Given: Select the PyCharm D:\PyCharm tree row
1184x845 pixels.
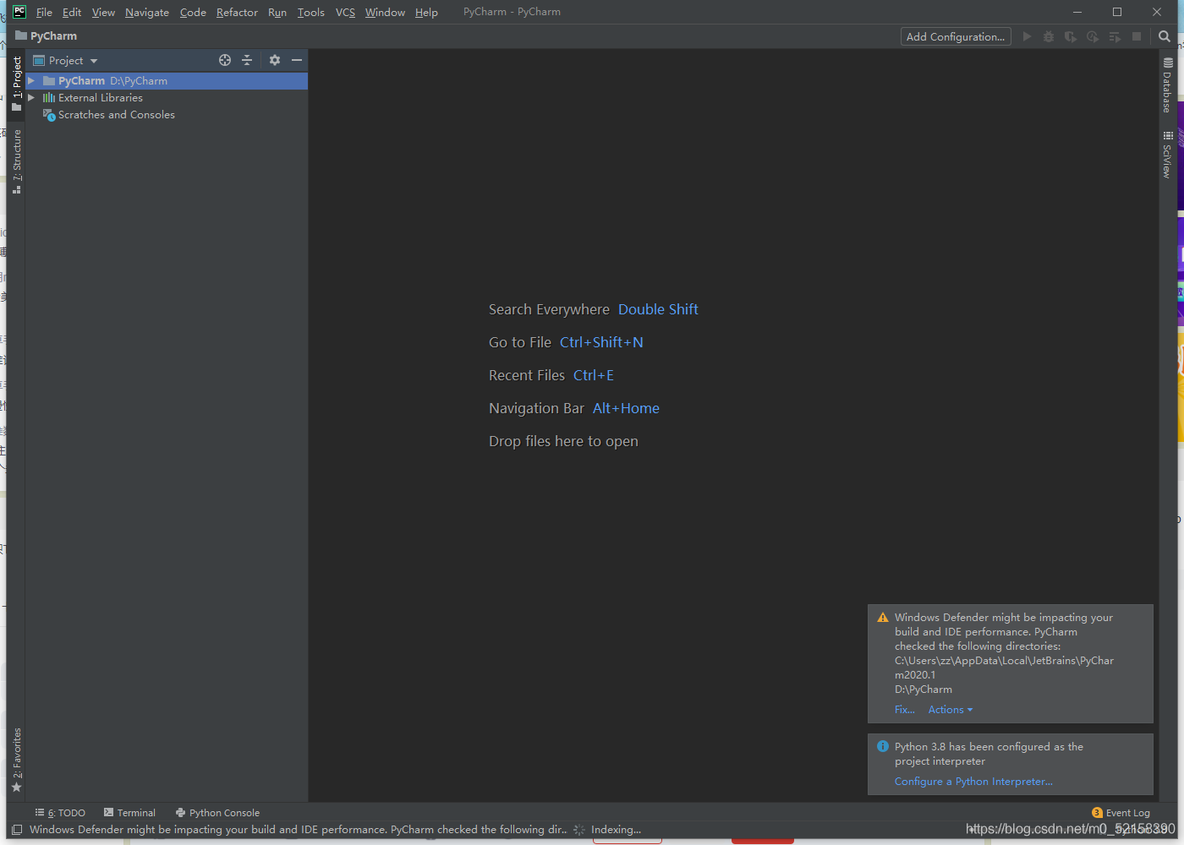Looking at the screenshot, I should point(167,81).
